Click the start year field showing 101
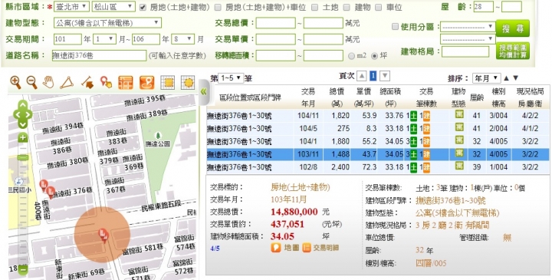Image resolution: width=552 pixels, height=280 pixels. point(67,39)
